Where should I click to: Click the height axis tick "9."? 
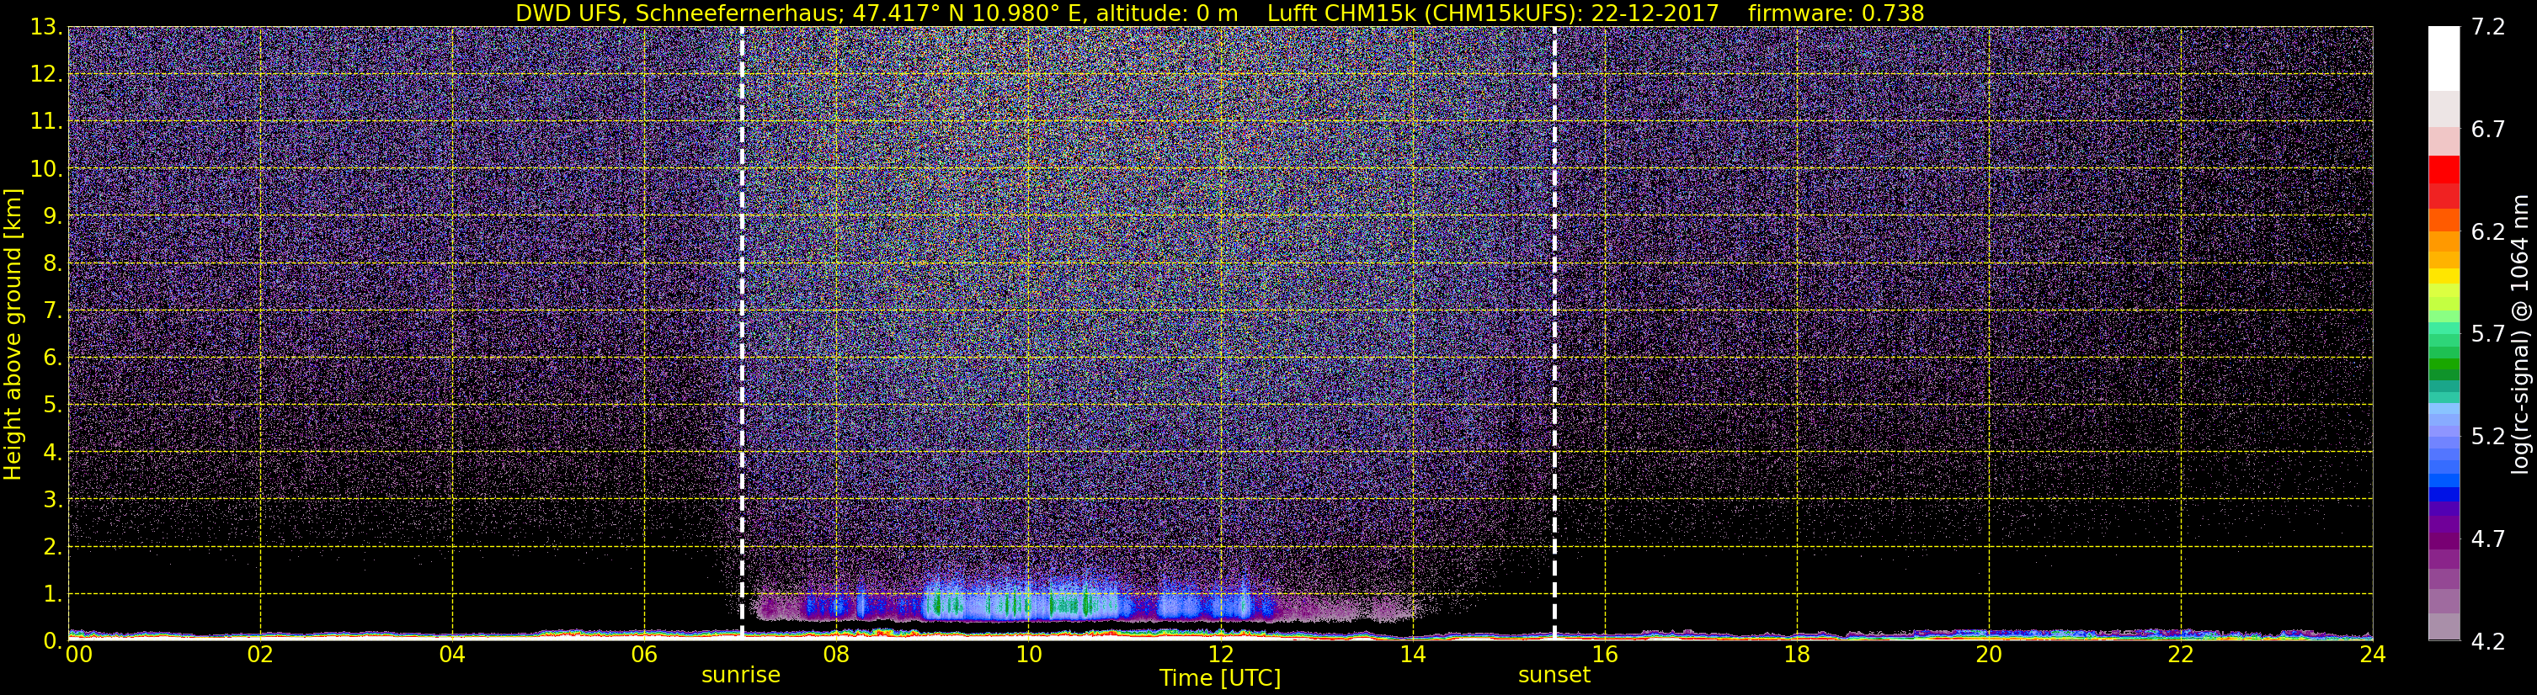pos(52,216)
